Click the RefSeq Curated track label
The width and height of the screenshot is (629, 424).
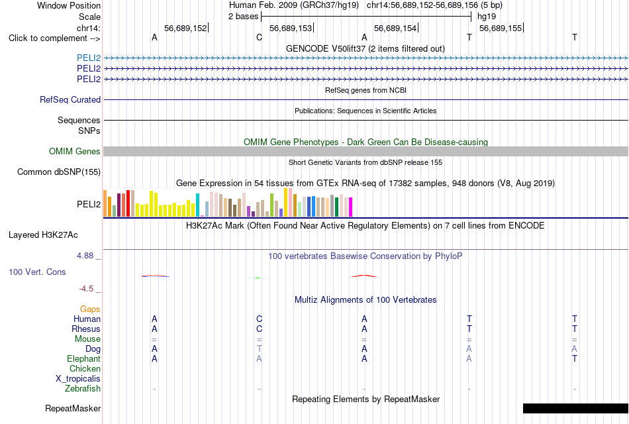pyautogui.click(x=70, y=99)
